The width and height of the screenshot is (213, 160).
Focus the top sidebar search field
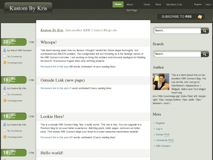pos(177,31)
